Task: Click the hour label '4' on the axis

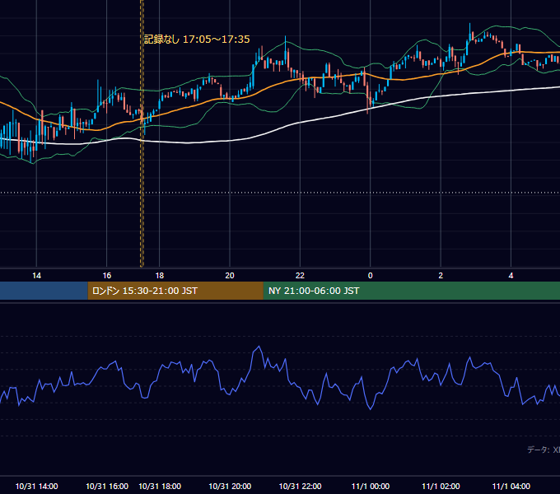Action: pyautogui.click(x=511, y=276)
